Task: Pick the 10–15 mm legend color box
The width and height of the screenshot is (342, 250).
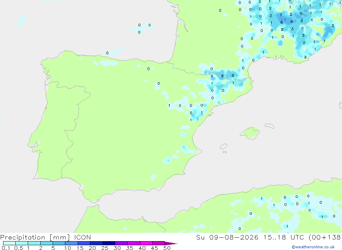Action: [x=71, y=243]
